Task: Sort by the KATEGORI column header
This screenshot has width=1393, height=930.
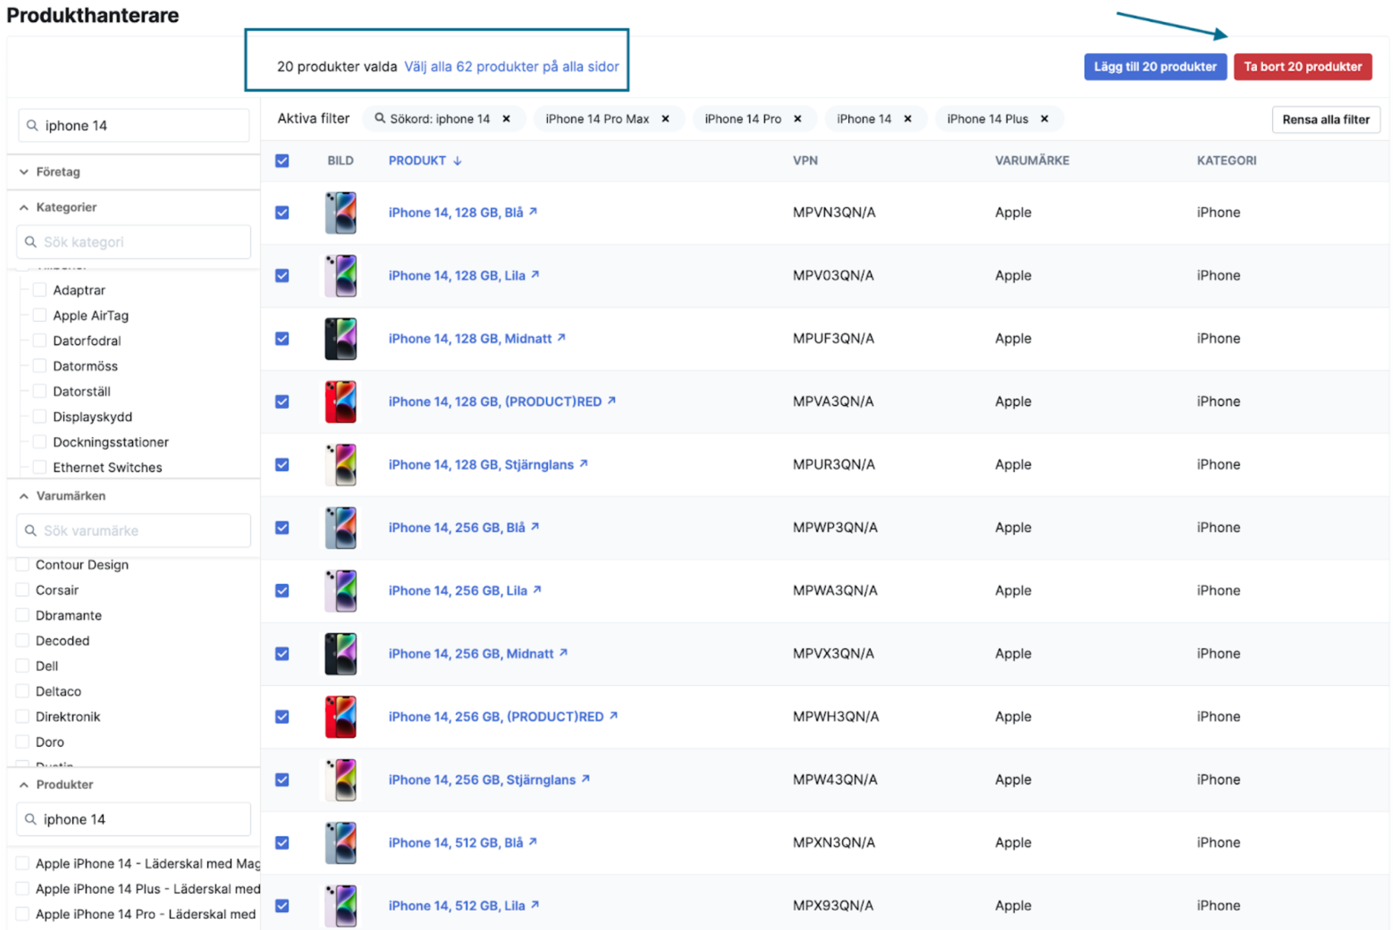Action: coord(1226,161)
